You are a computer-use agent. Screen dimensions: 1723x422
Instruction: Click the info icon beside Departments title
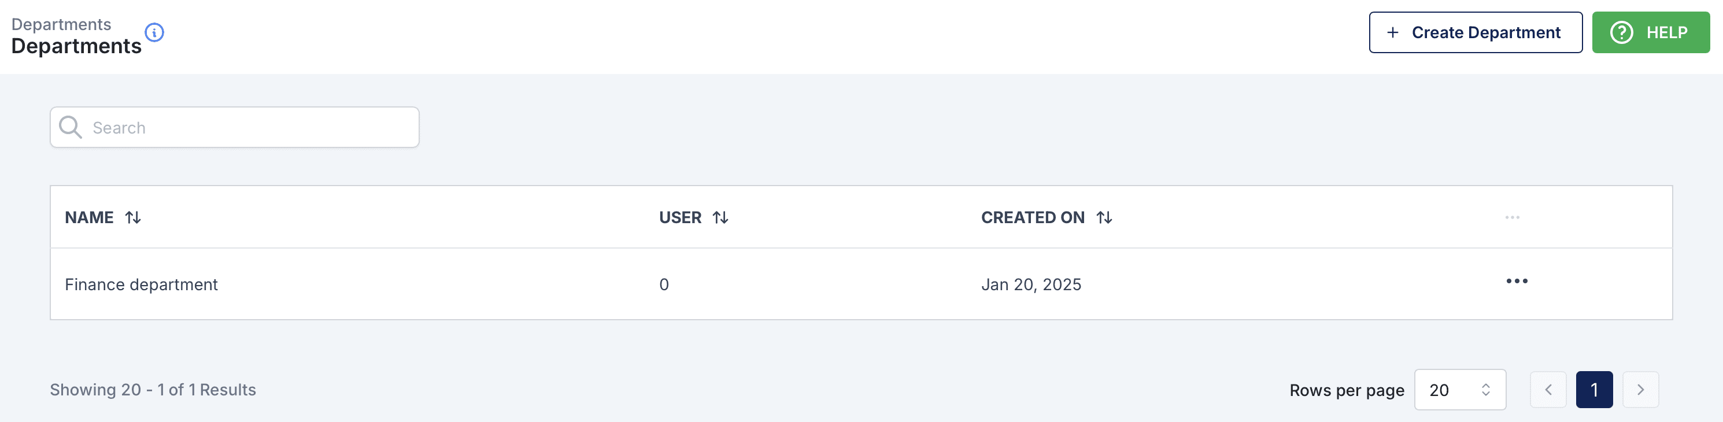pyautogui.click(x=154, y=32)
